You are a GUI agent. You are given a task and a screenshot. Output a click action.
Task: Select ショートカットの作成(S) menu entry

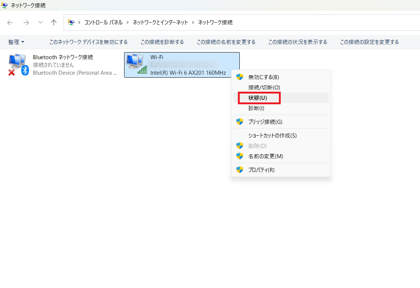click(273, 136)
